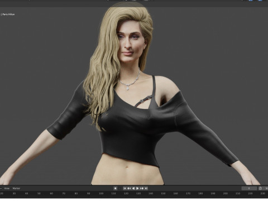Image resolution: width=268 pixels, height=201 pixels.
Task: Jump to the timeline start frame
Action: (x=125, y=188)
